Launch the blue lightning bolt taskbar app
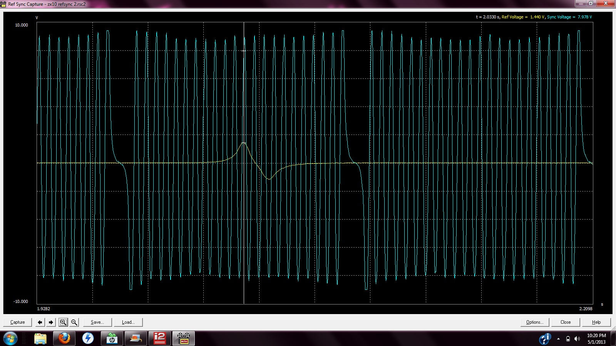 coord(88,338)
